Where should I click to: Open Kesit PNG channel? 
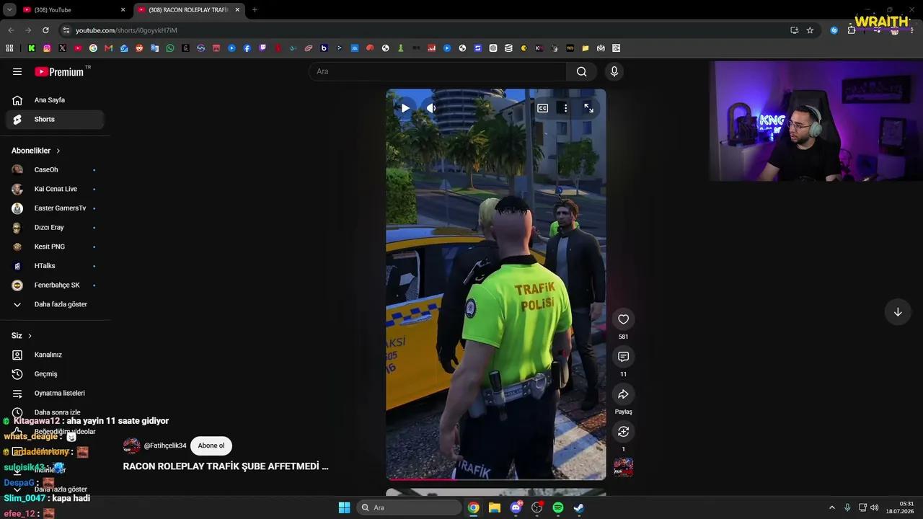point(55,247)
